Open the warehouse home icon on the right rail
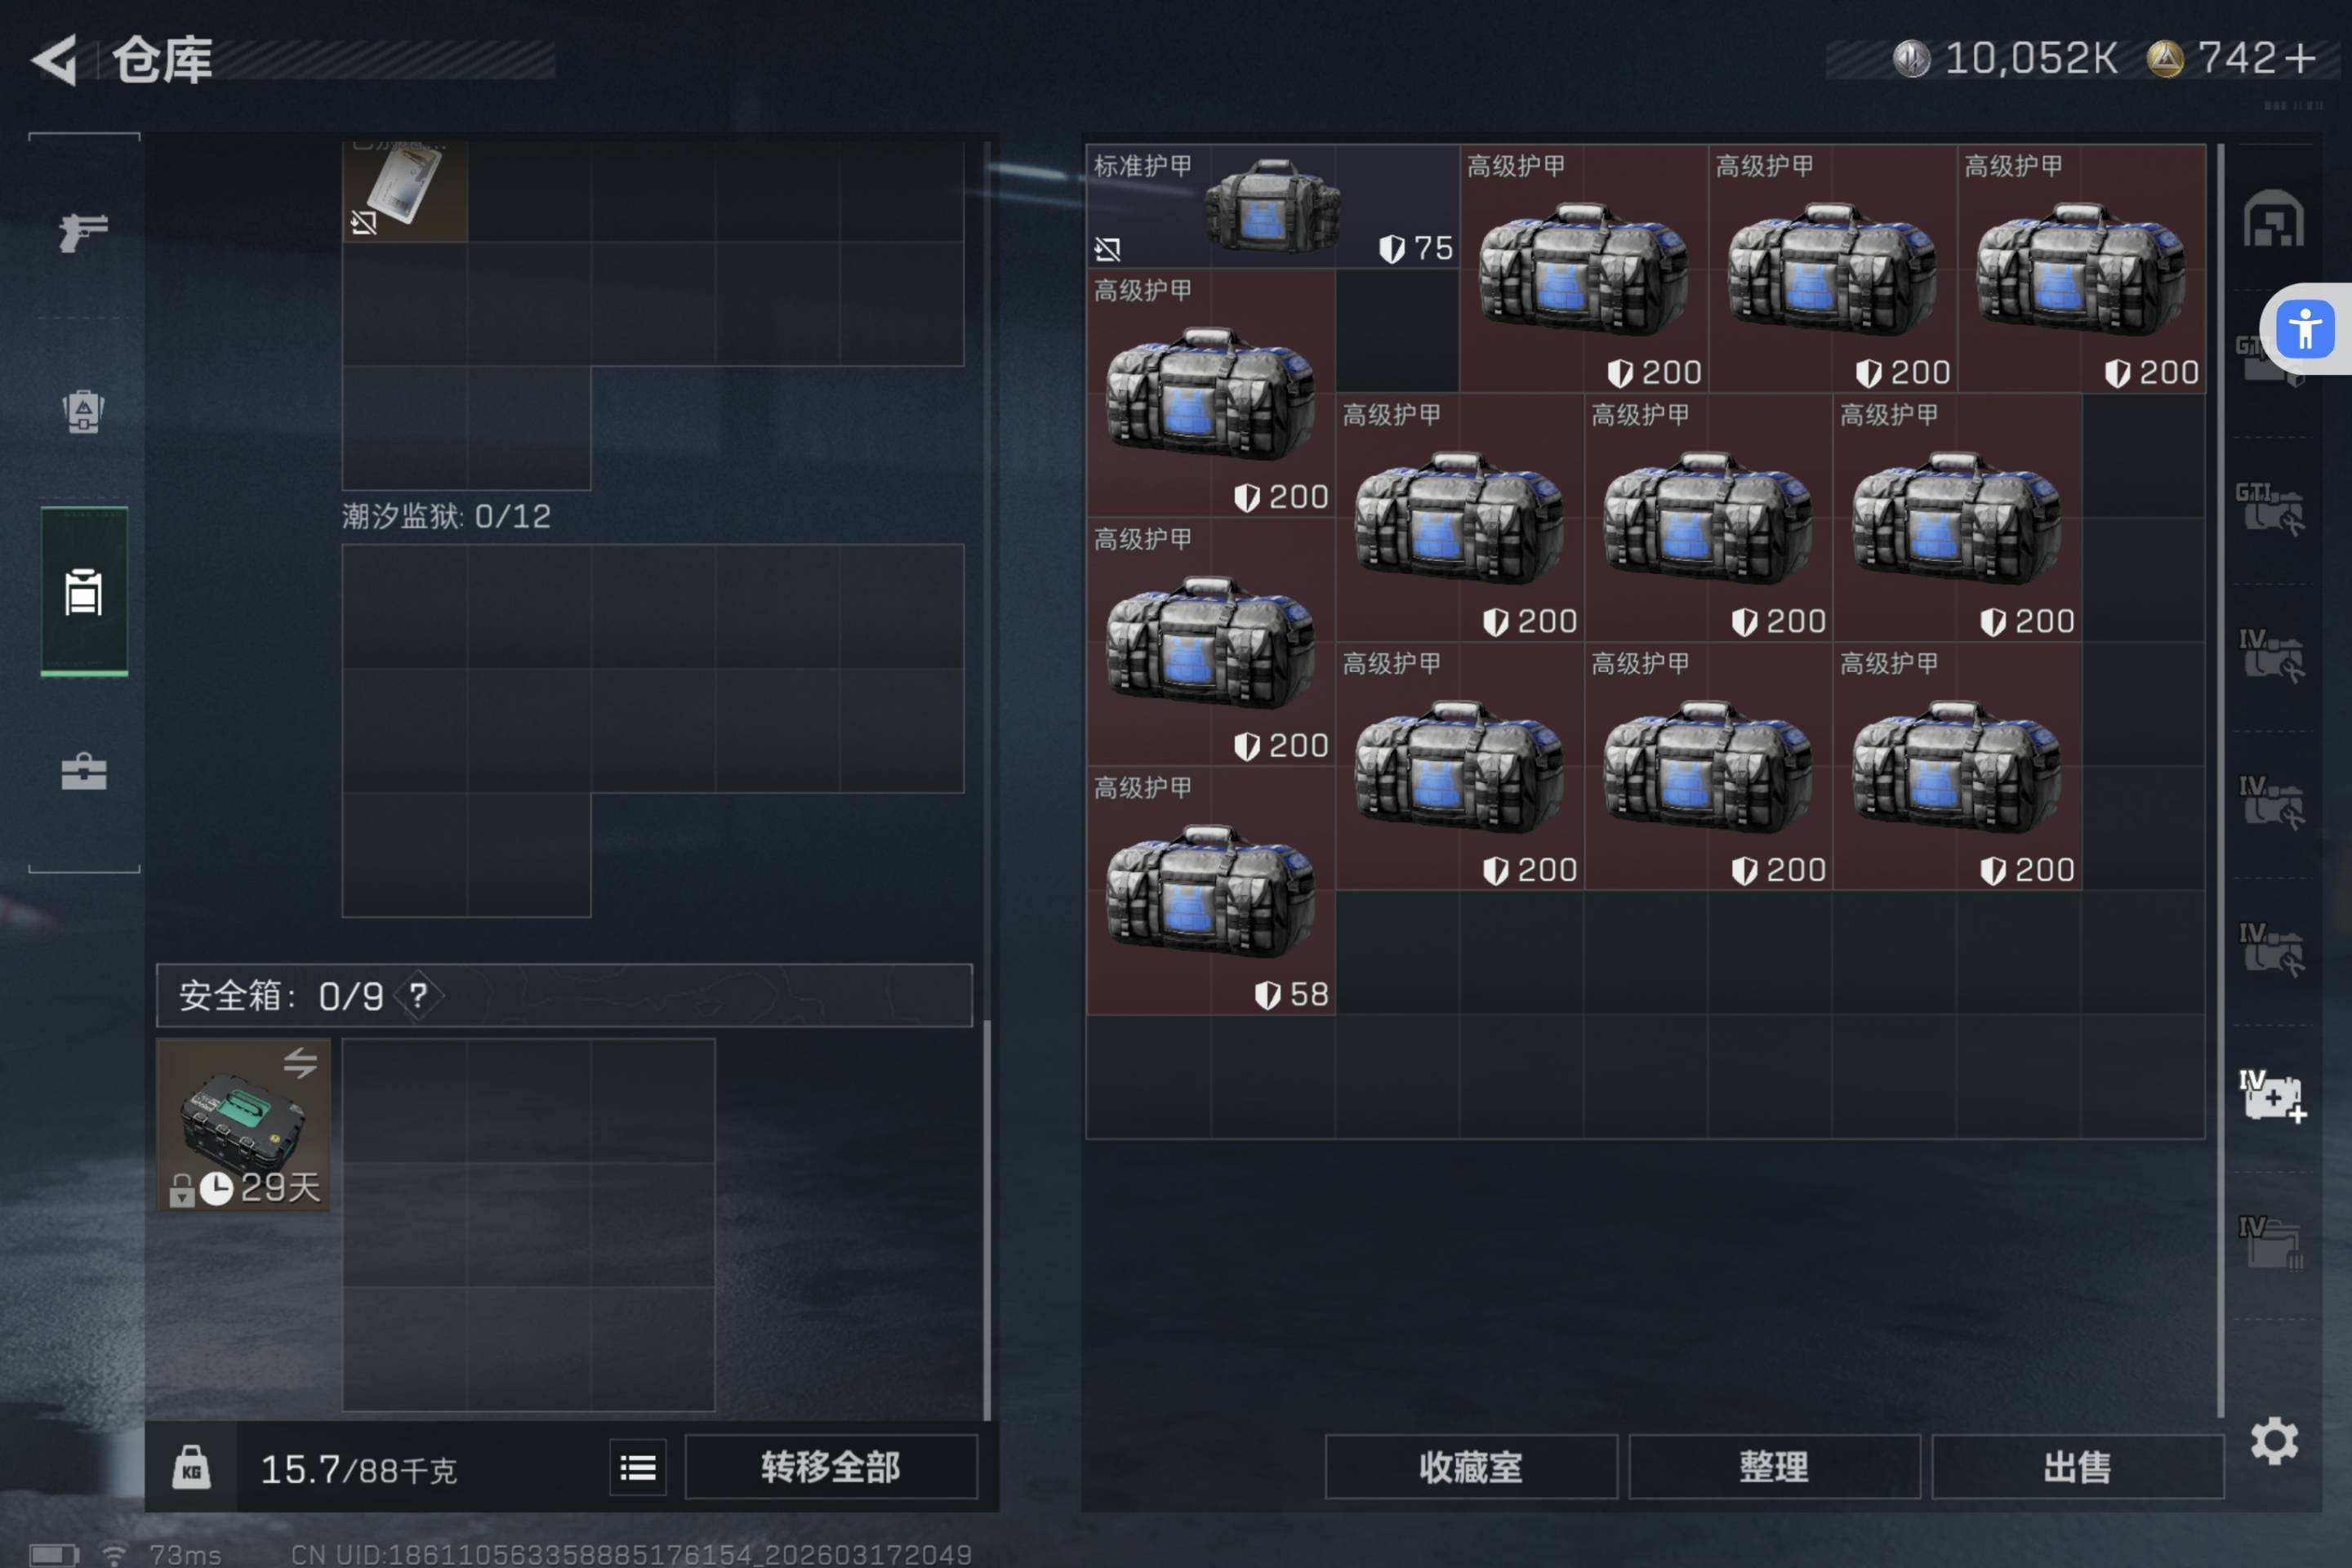Image resolution: width=2352 pixels, height=1568 pixels. tap(2273, 218)
